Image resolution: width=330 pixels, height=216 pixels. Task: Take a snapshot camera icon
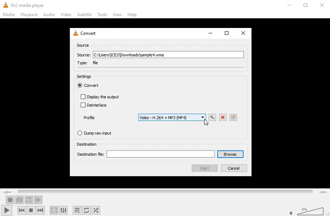click(x=19, y=200)
